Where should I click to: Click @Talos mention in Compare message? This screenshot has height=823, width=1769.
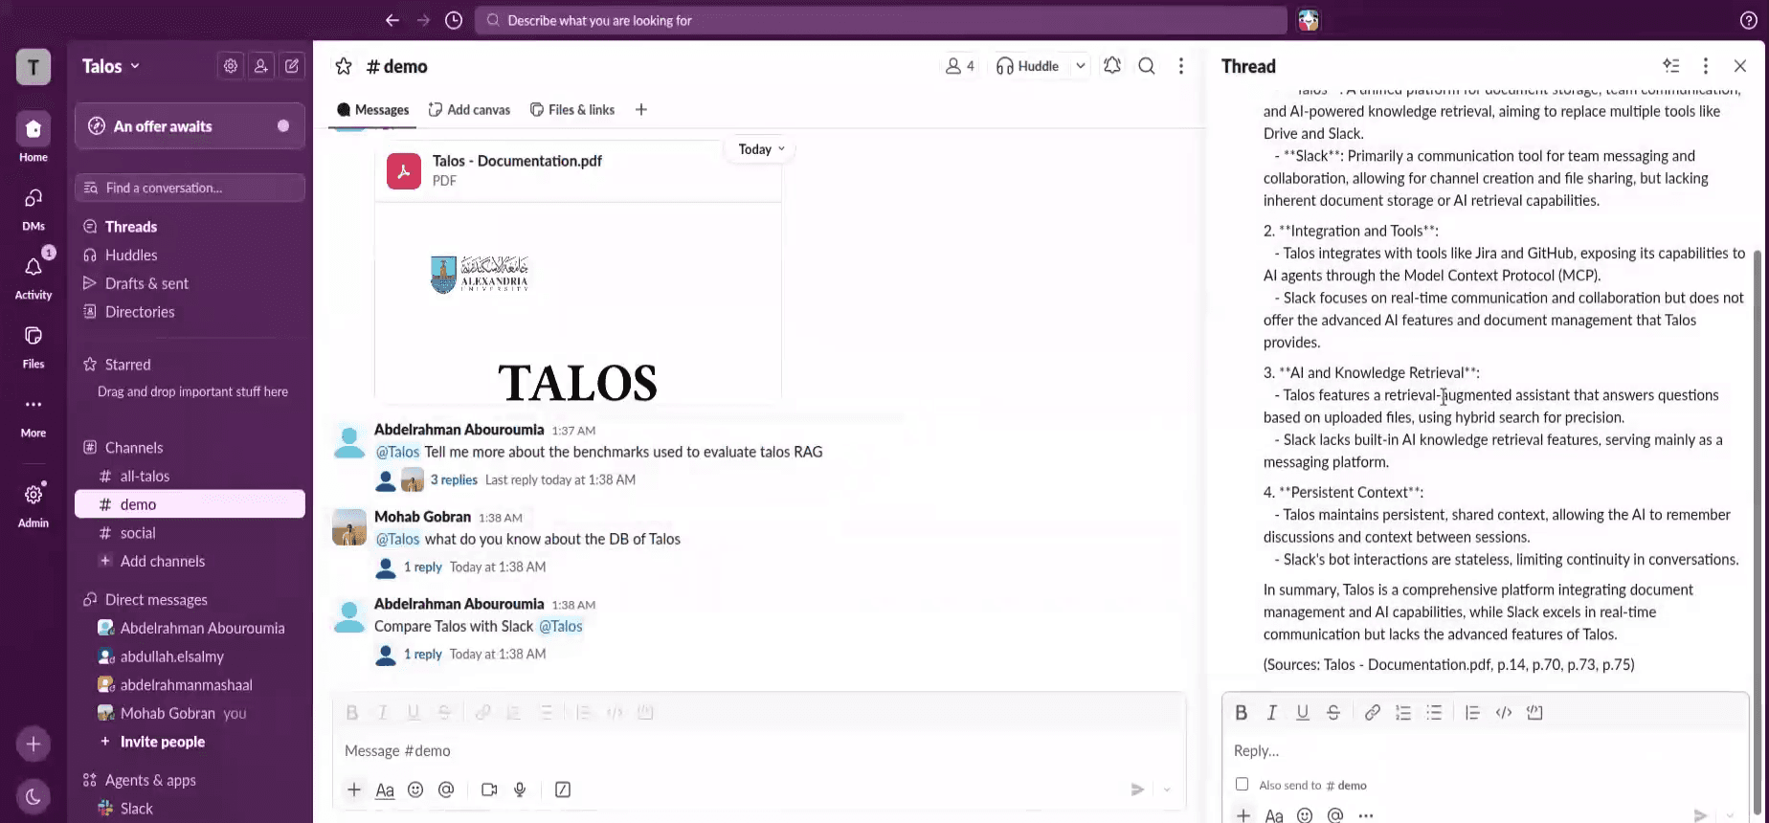tap(560, 626)
